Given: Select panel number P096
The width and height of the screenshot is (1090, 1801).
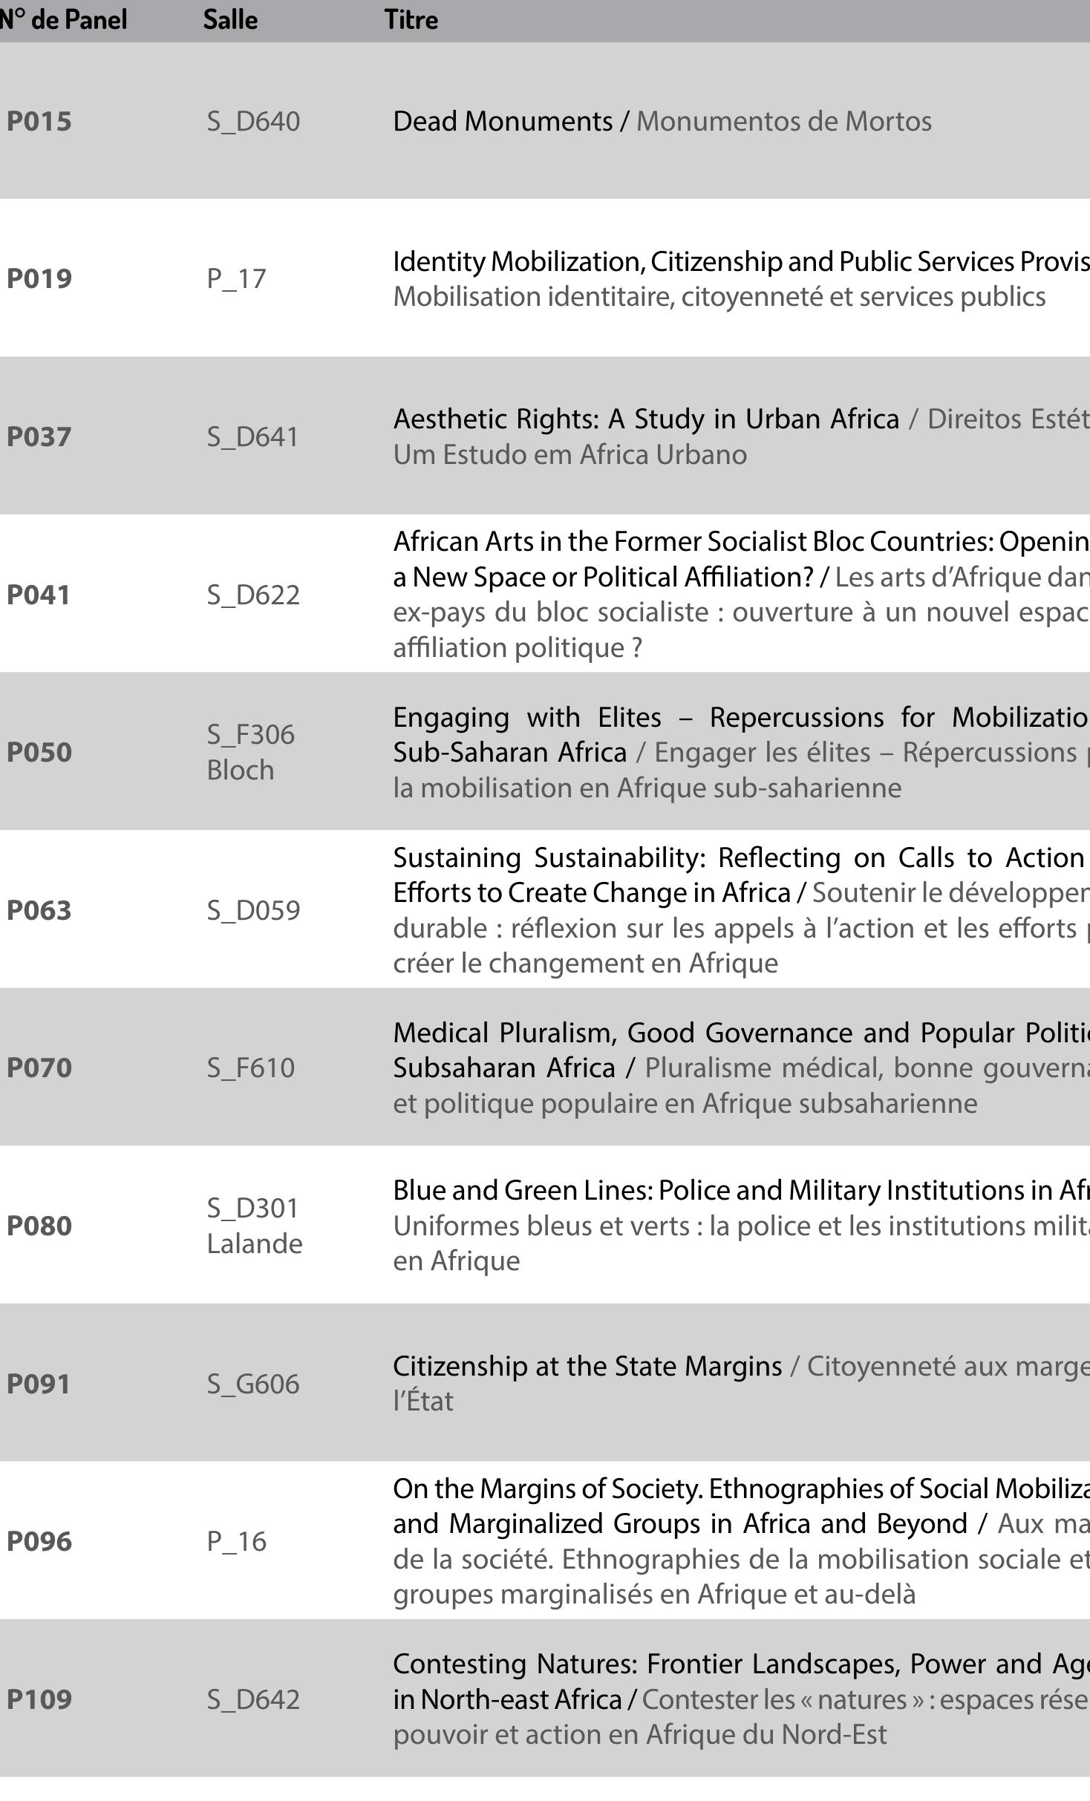Looking at the screenshot, I should pos(39,1541).
